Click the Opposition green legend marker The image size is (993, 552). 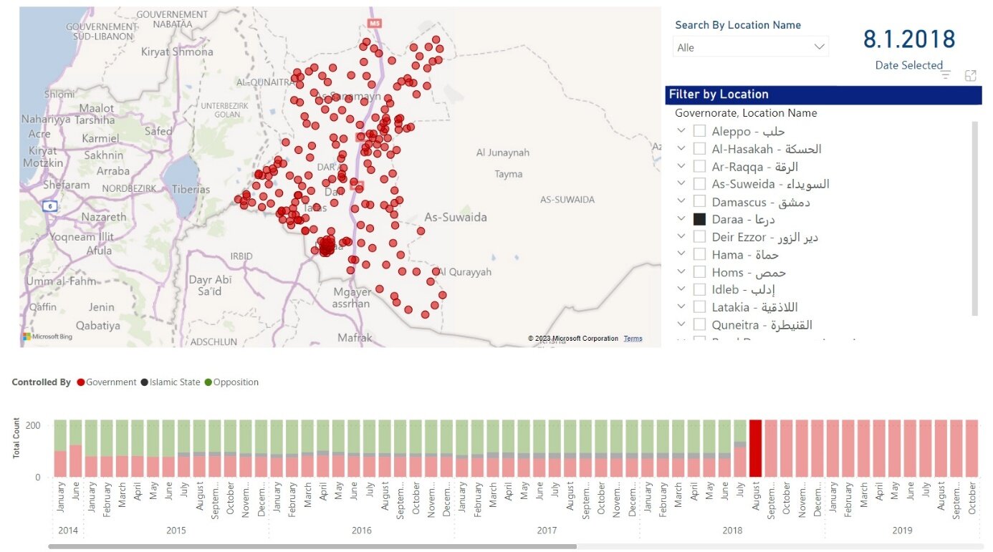[x=208, y=382]
